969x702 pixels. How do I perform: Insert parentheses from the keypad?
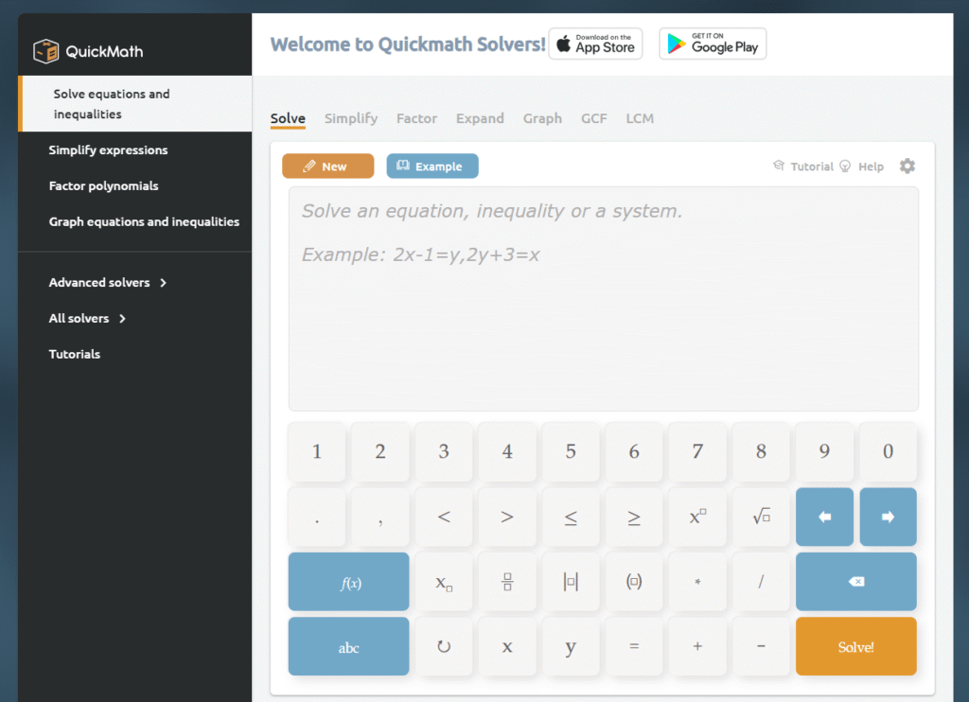(x=634, y=582)
